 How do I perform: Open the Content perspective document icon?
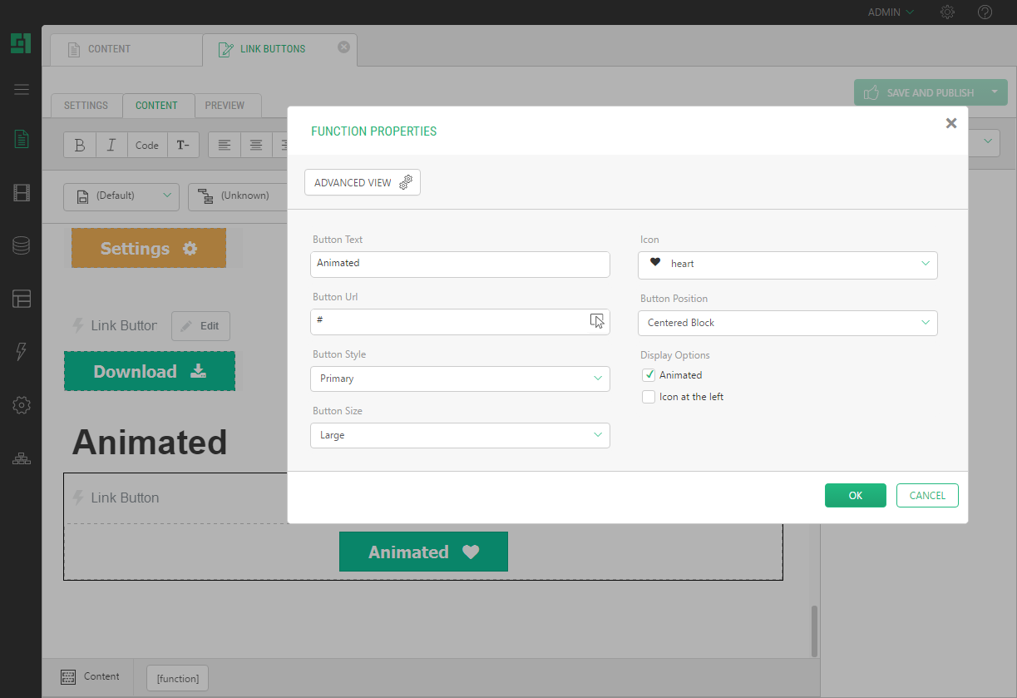(x=22, y=139)
